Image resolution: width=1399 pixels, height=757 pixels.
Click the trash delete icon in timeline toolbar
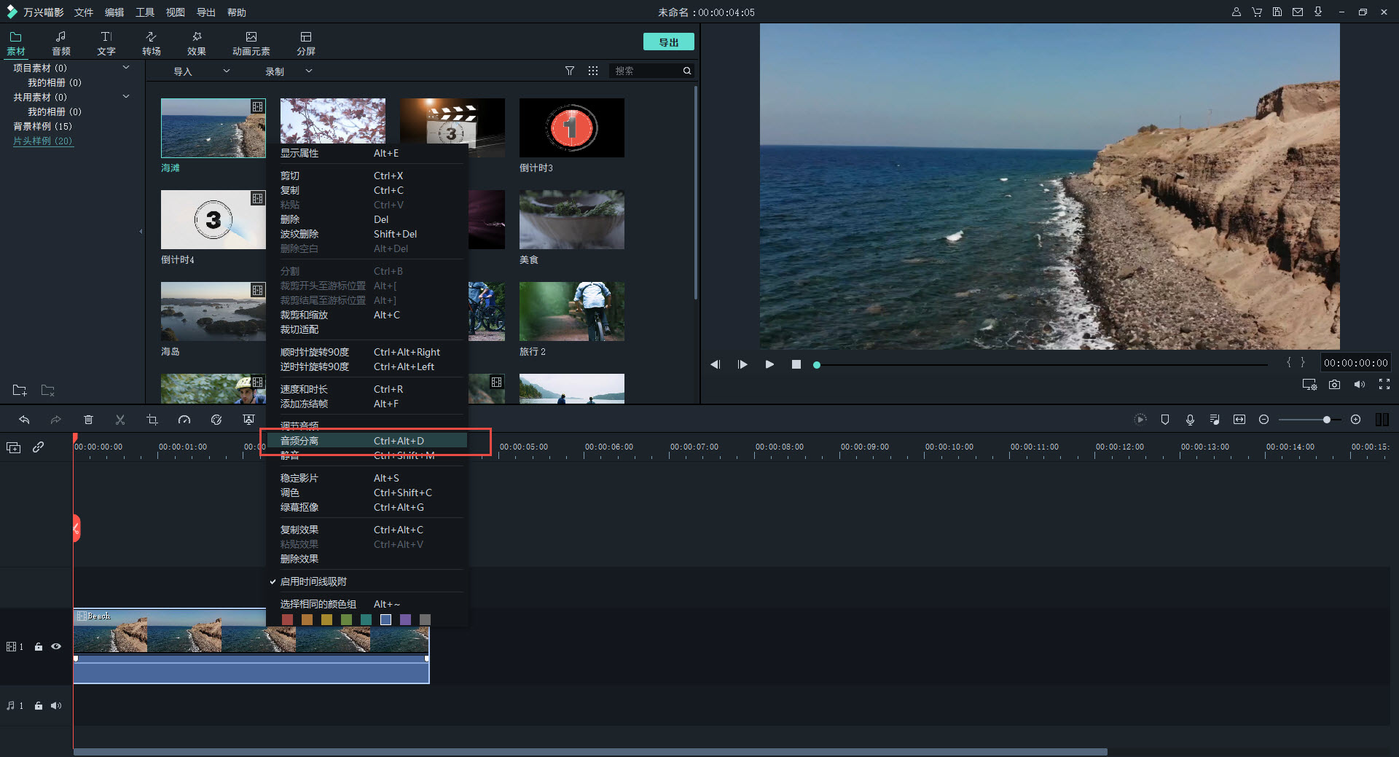pyautogui.click(x=88, y=420)
